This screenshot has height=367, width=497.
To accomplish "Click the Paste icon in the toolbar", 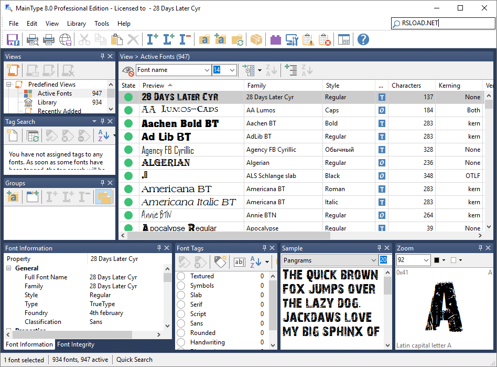I will (x=116, y=39).
